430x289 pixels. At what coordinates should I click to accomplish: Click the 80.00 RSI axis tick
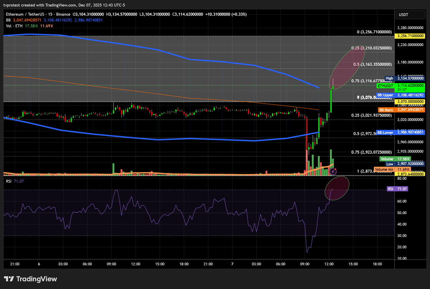[402, 178]
